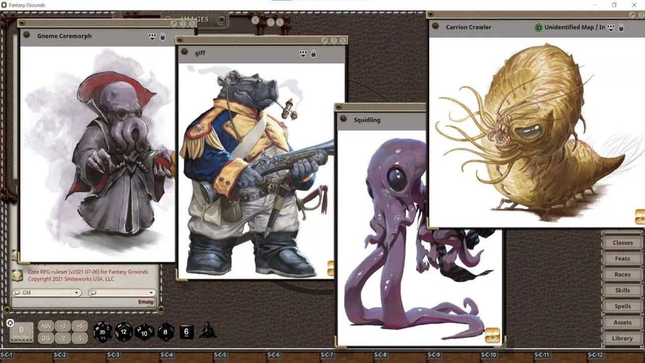Minimize the Fantasy Grounds application window
This screenshot has width=645, height=363.
click(596, 5)
